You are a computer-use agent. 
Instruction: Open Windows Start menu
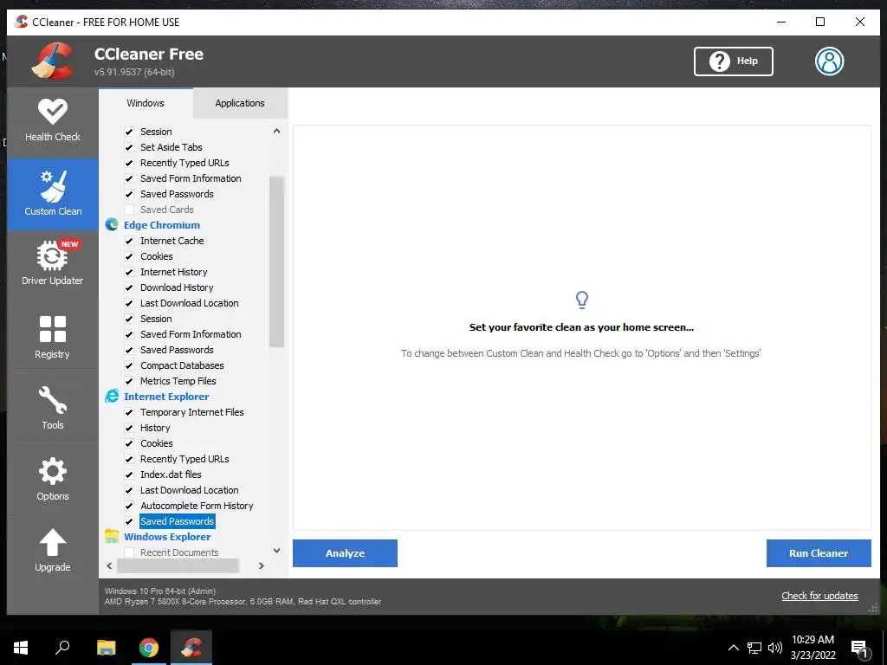[x=21, y=648]
